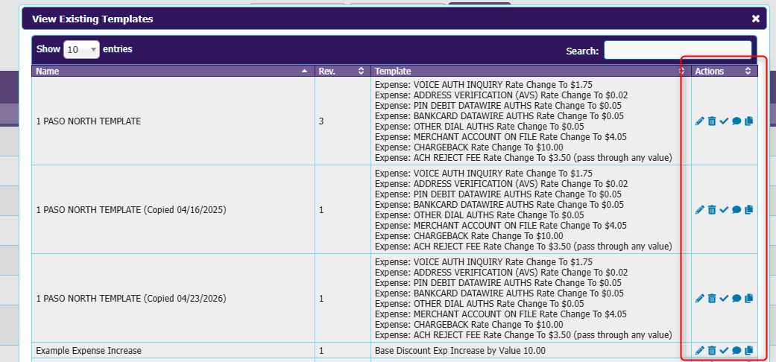Delete template copied 04/16/2025
This screenshot has height=362, width=776.
(x=712, y=210)
